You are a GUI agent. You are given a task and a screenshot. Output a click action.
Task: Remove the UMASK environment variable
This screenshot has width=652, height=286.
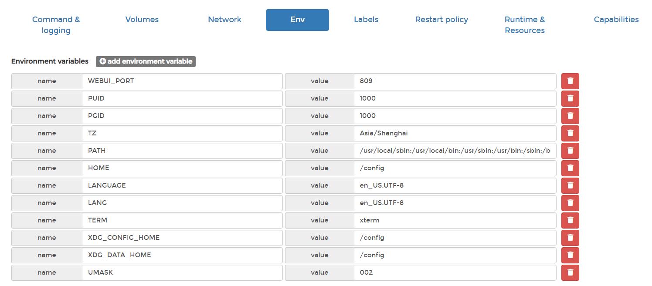(570, 273)
